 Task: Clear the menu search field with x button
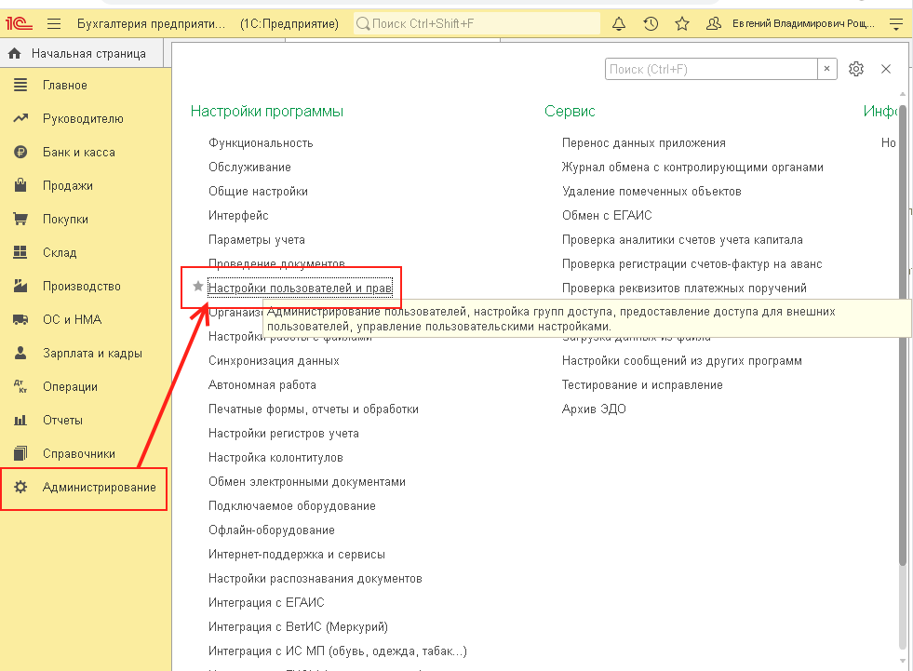click(x=827, y=69)
